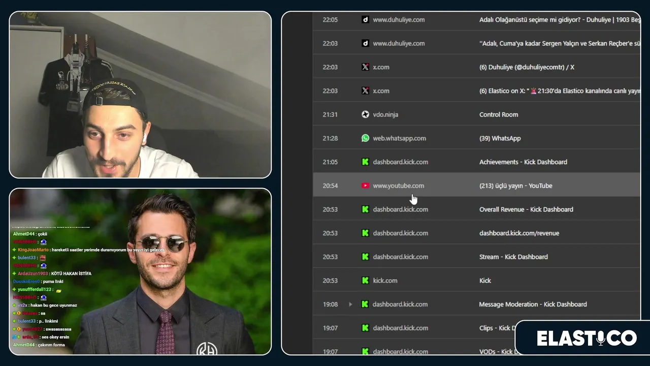
Task: Open "Achievements - Kick Dashboard" entry
Action: pyautogui.click(x=523, y=162)
